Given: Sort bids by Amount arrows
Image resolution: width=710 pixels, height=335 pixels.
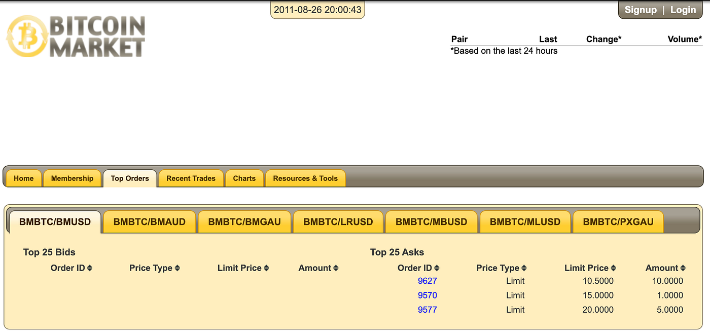Looking at the screenshot, I should point(336,268).
